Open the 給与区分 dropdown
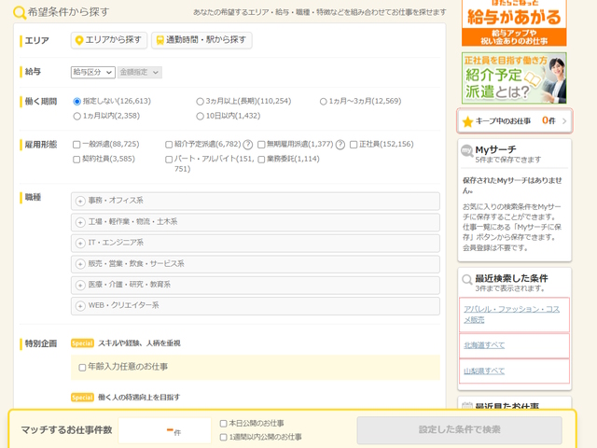This screenshot has height=448, width=597. click(x=92, y=72)
